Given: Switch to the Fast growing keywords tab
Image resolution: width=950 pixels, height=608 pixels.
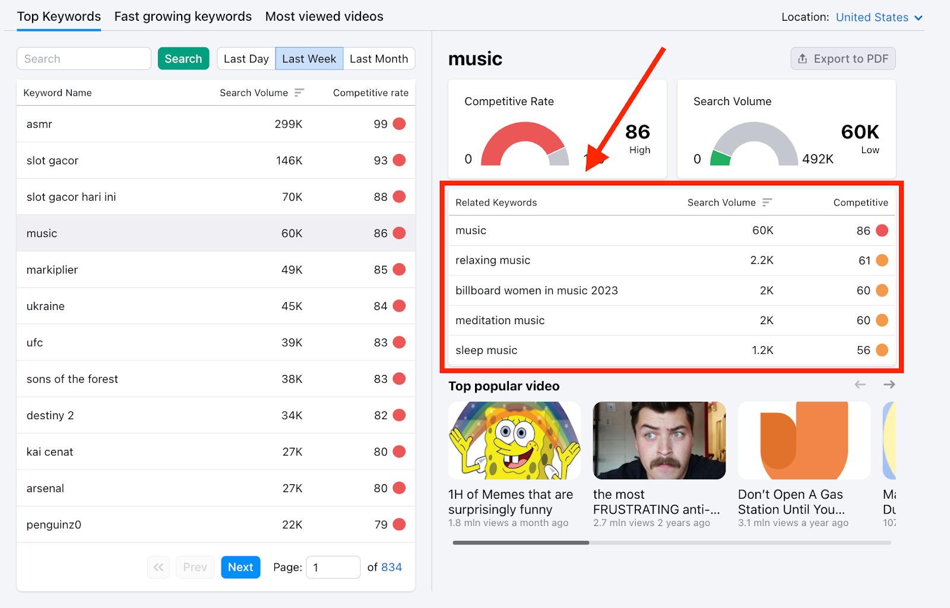Looking at the screenshot, I should coord(182,17).
